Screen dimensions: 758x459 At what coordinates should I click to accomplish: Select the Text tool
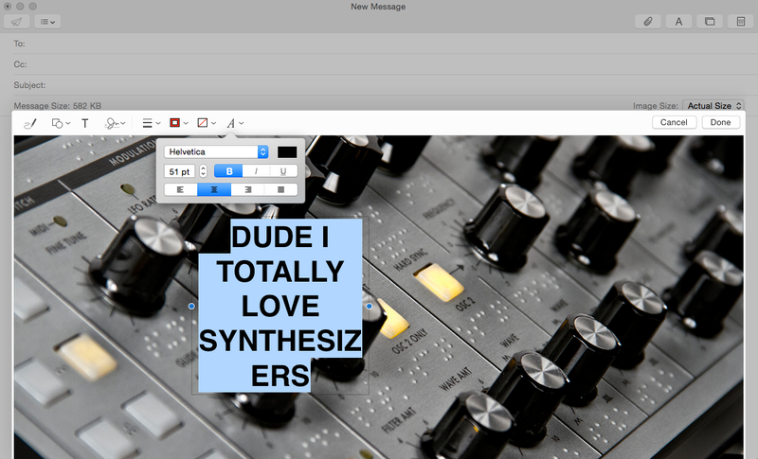point(85,124)
